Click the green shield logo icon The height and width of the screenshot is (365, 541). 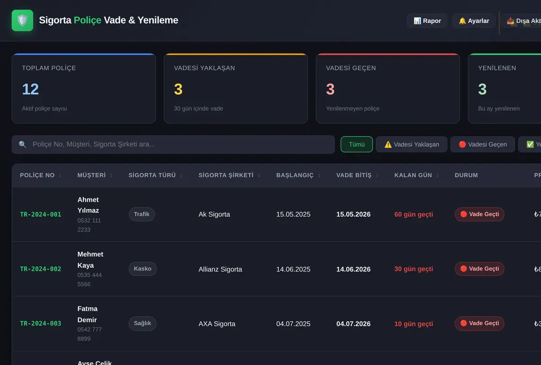pos(23,20)
